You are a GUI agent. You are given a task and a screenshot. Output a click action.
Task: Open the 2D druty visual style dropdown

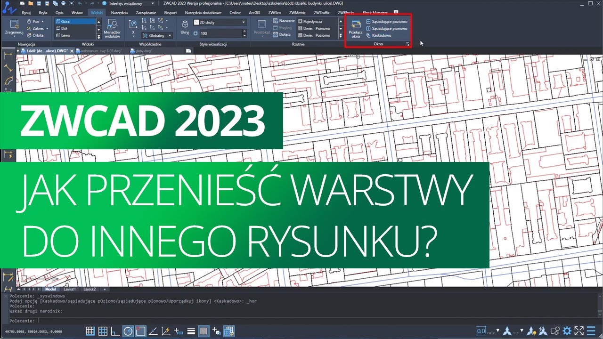point(220,22)
